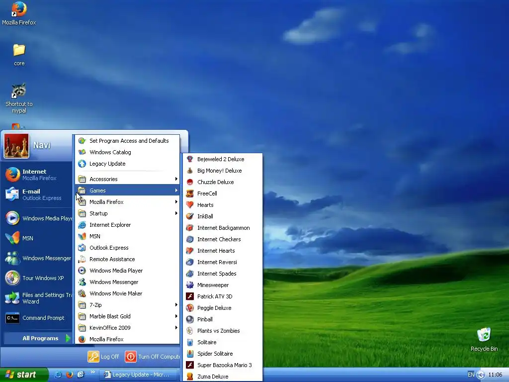Click the Solitaire card icon
Screen dimensions: 509x382
[190, 342]
